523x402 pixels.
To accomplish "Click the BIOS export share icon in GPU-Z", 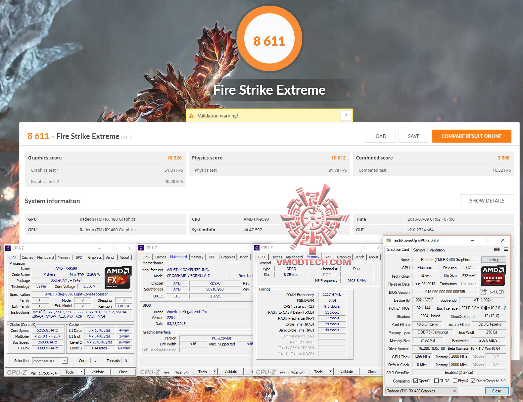I will (x=483, y=292).
